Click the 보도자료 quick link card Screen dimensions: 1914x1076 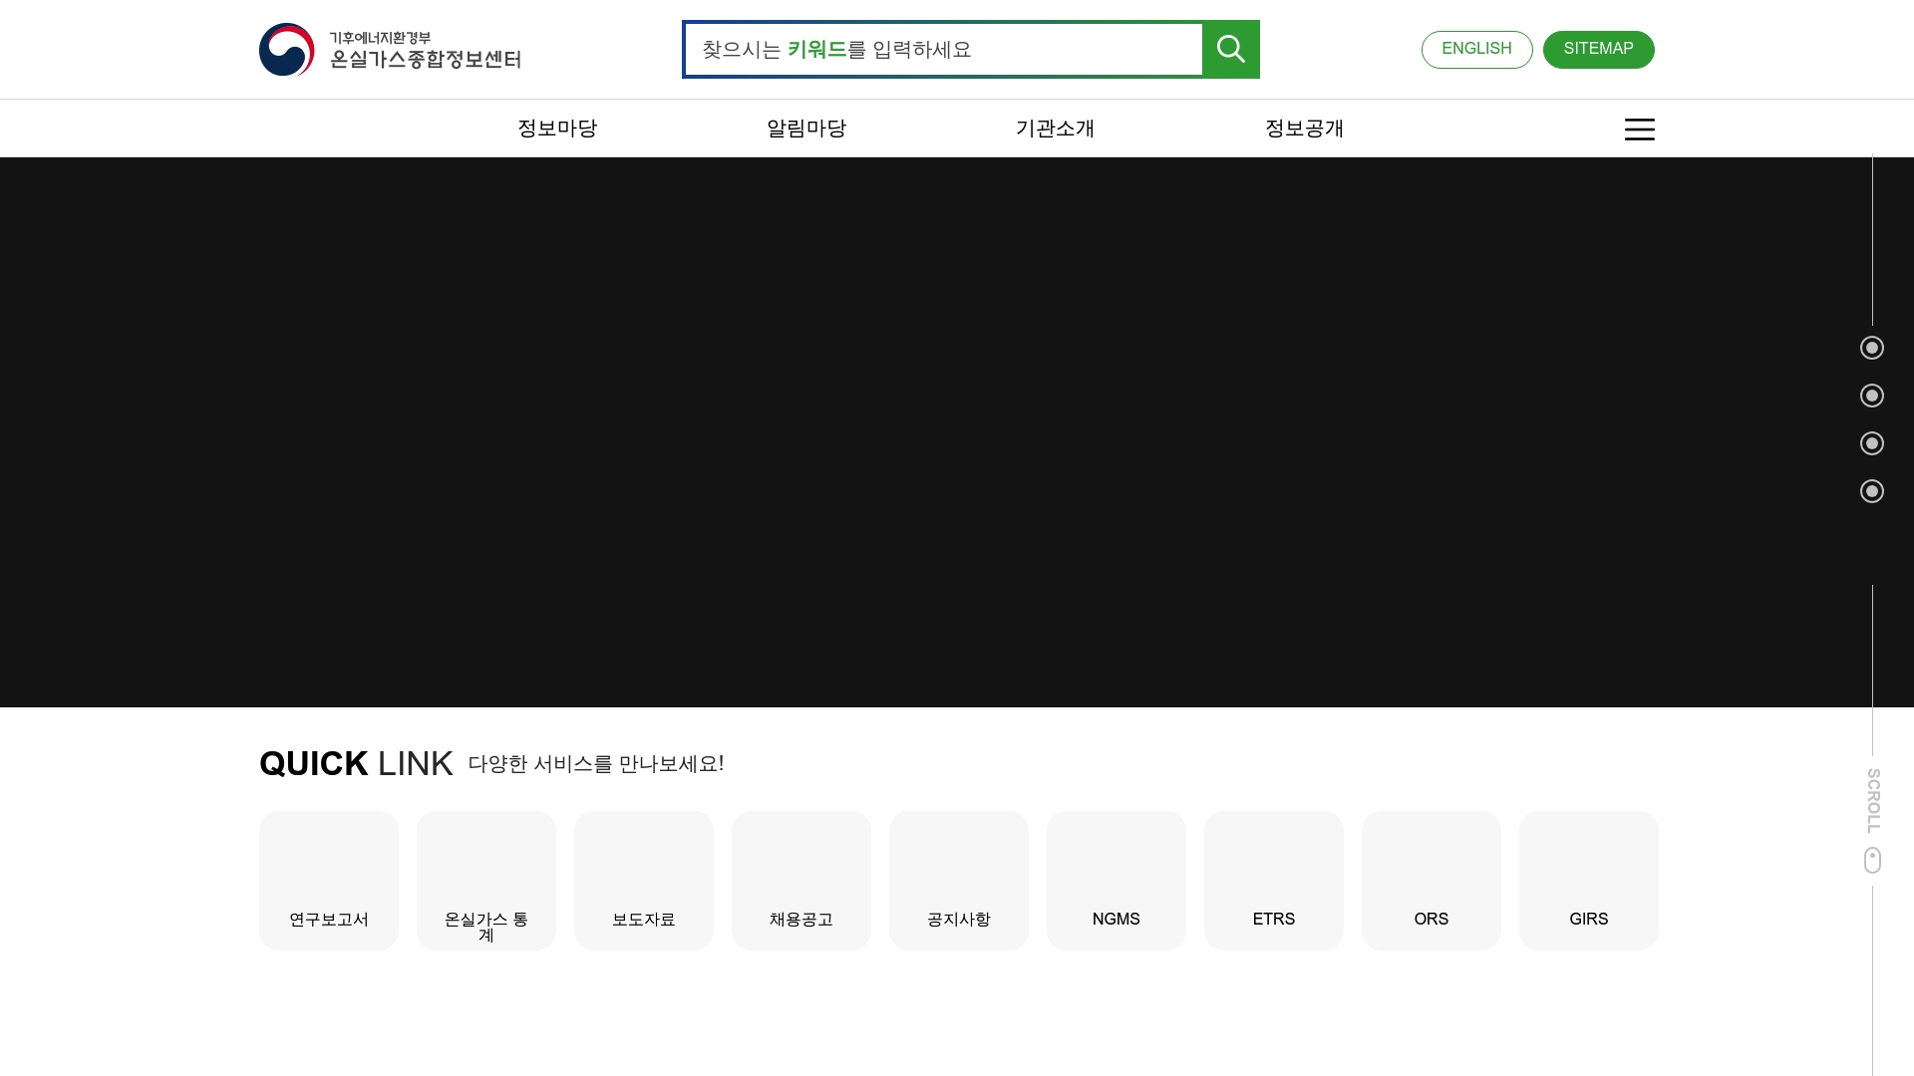click(643, 880)
